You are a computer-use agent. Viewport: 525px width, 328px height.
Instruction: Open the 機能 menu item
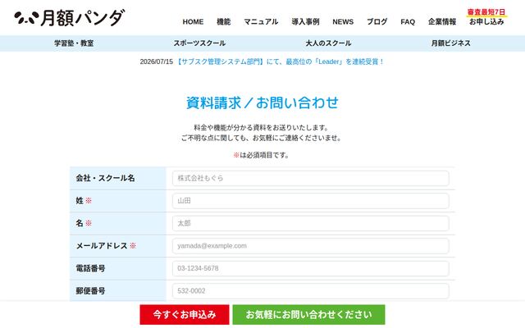coord(223,22)
